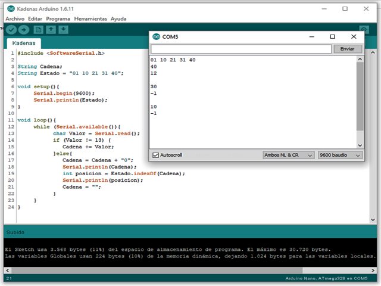Click the console scroll left arrow
This screenshot has height=286, width=381.
8,271
